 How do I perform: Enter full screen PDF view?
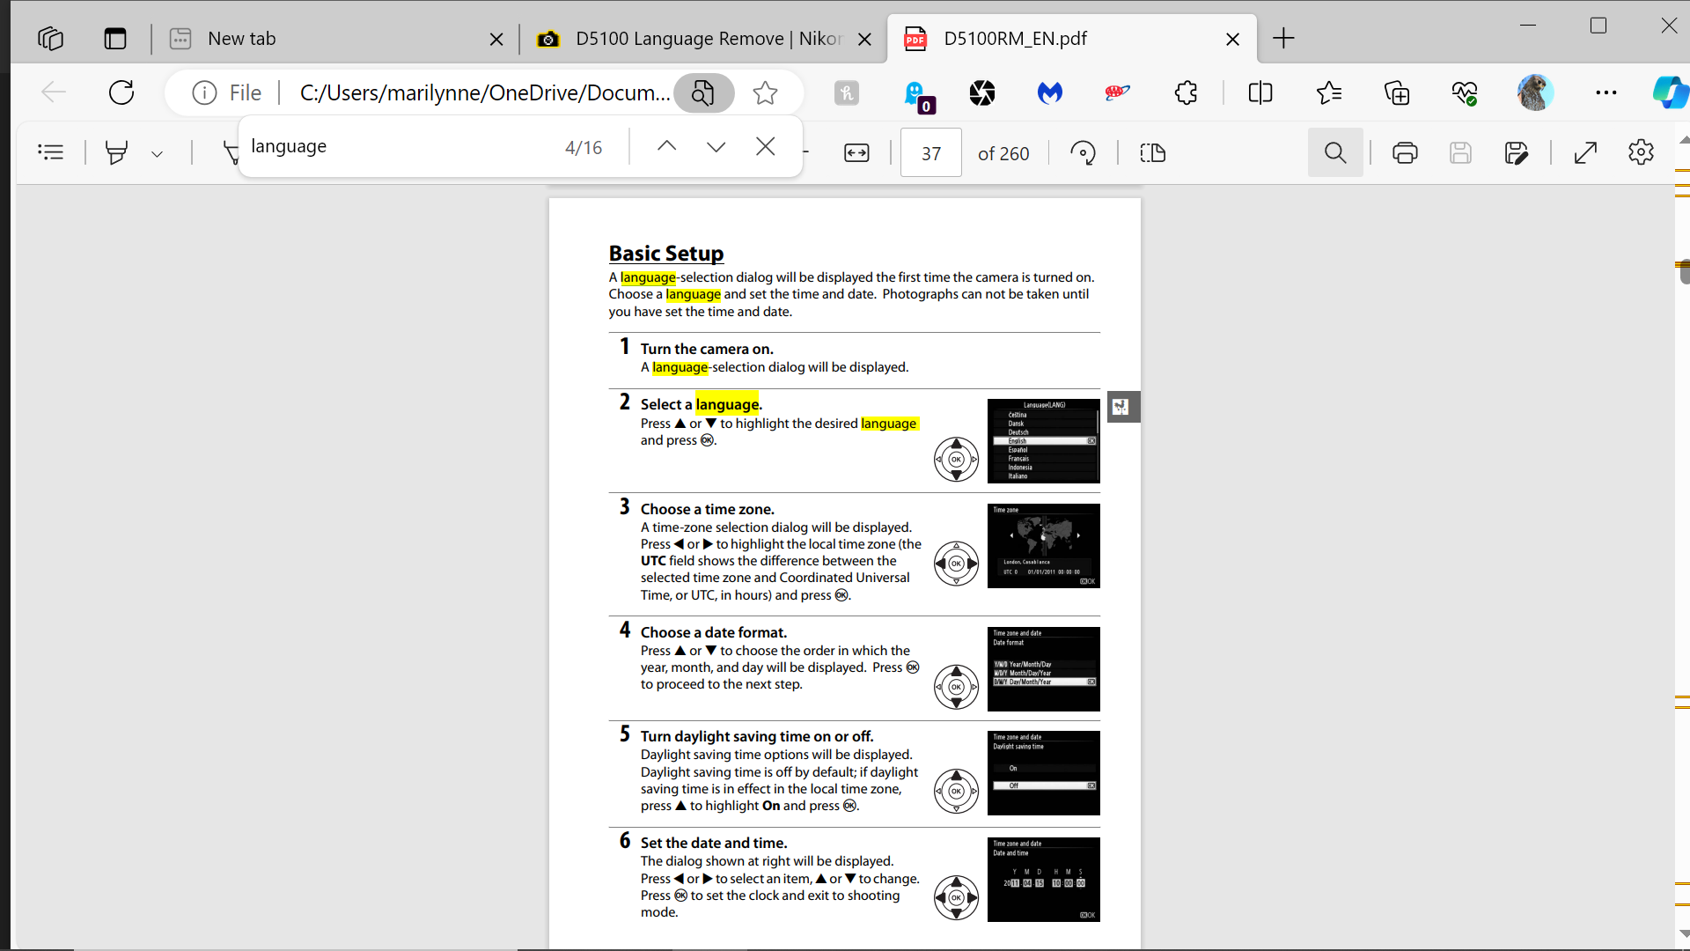[1585, 153]
